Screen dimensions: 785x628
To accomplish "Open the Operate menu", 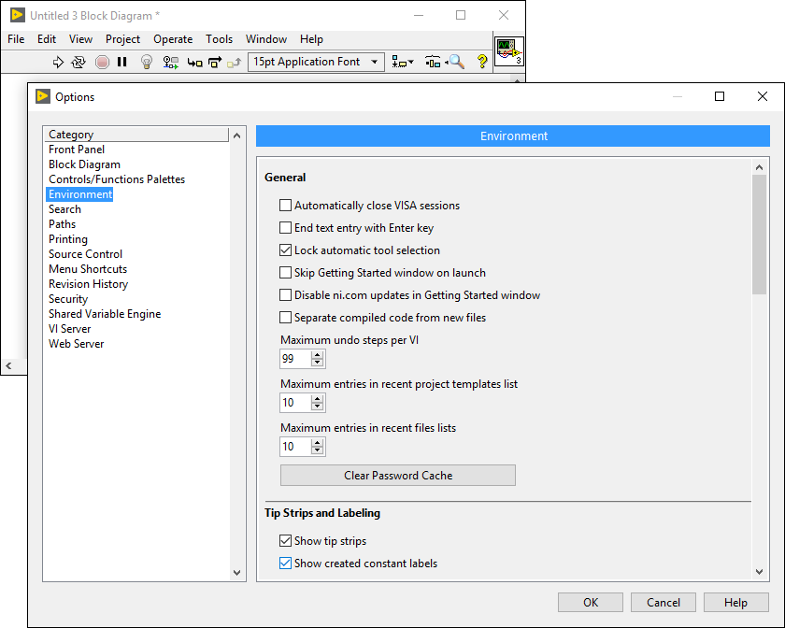I will [173, 39].
